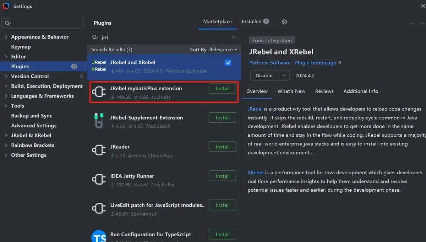Viewport: 426px width, 242px height.
Task: Uncheck the JRebel and XRebel checkbox
Action: pyautogui.click(x=228, y=63)
